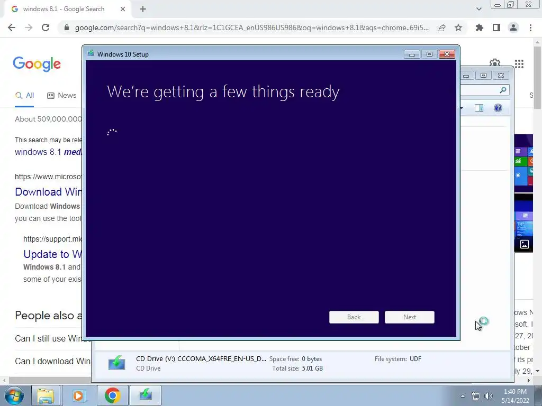Open Chrome side panel icon
The width and height of the screenshot is (542, 406).
[496, 27]
